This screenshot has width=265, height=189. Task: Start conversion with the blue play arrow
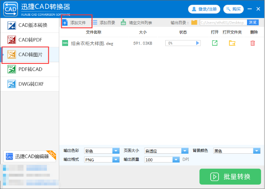[197, 43]
